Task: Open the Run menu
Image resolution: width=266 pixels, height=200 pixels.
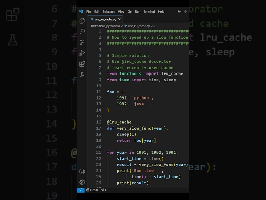Action: (x=138, y=12)
